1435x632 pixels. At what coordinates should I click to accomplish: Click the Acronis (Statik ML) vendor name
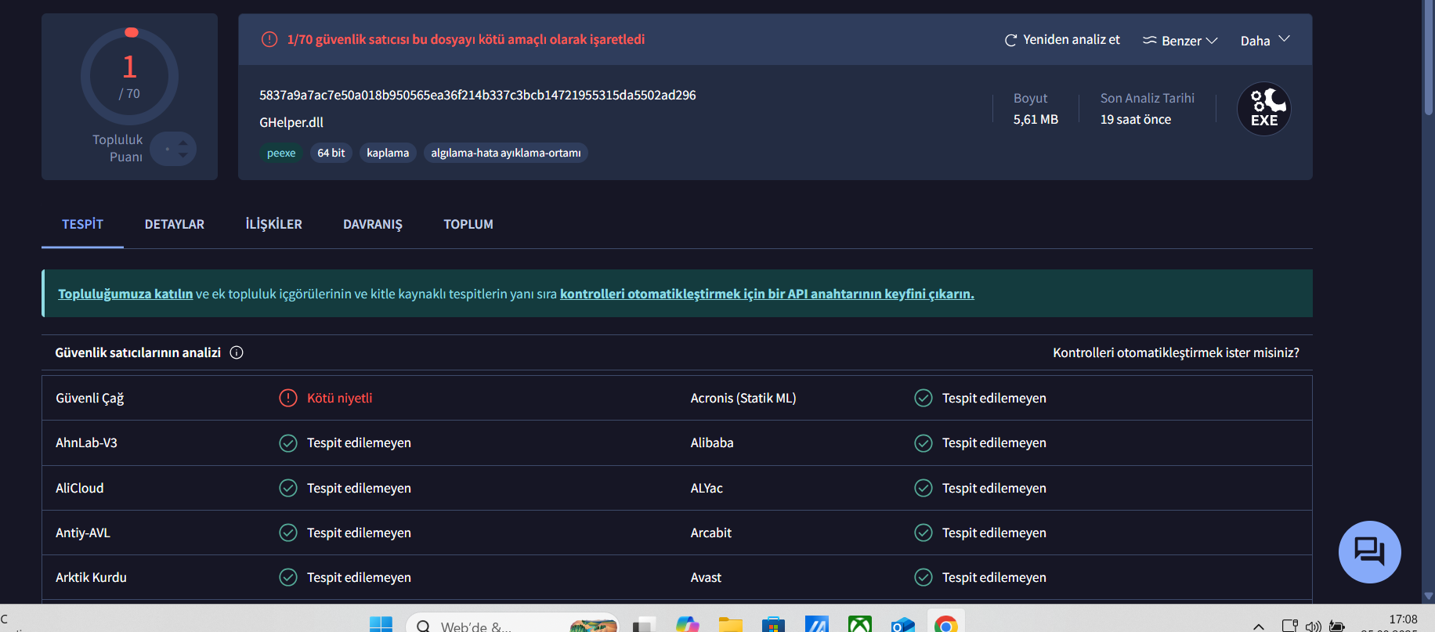[x=743, y=398]
